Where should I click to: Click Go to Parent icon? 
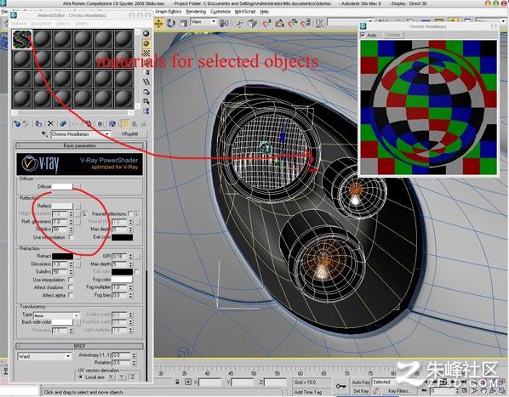coord(134,123)
